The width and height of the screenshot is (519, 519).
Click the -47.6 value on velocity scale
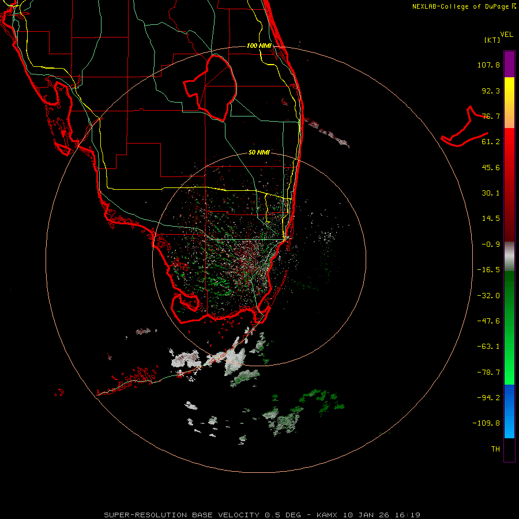tap(488, 321)
